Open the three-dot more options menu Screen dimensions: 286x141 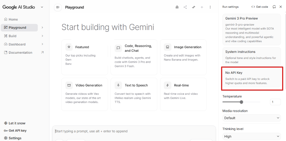pyautogui.click(x=210, y=7)
